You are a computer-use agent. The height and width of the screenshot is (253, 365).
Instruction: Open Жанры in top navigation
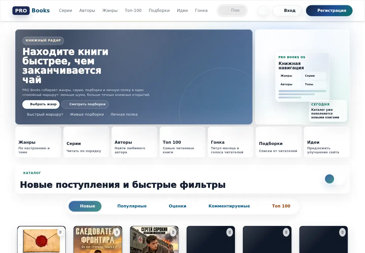(110, 11)
